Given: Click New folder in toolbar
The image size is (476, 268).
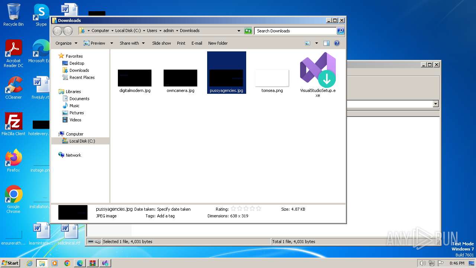Looking at the screenshot, I should [x=218, y=43].
